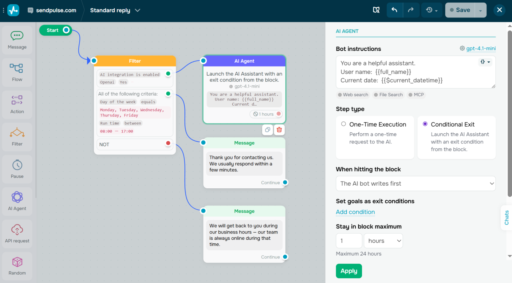Click 'We will get back to you' message text
This screenshot has height=283, width=512.
(x=244, y=235)
